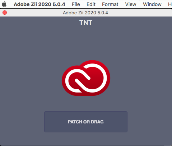This screenshot has height=146, width=172.
Task: Open the File menu
Action: [76, 4]
